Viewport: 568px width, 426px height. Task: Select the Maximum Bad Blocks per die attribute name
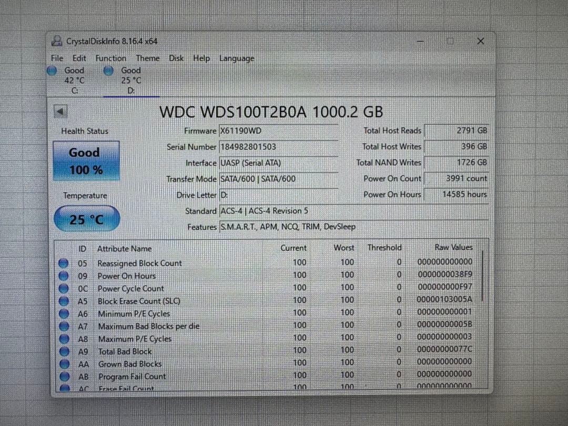[149, 326]
